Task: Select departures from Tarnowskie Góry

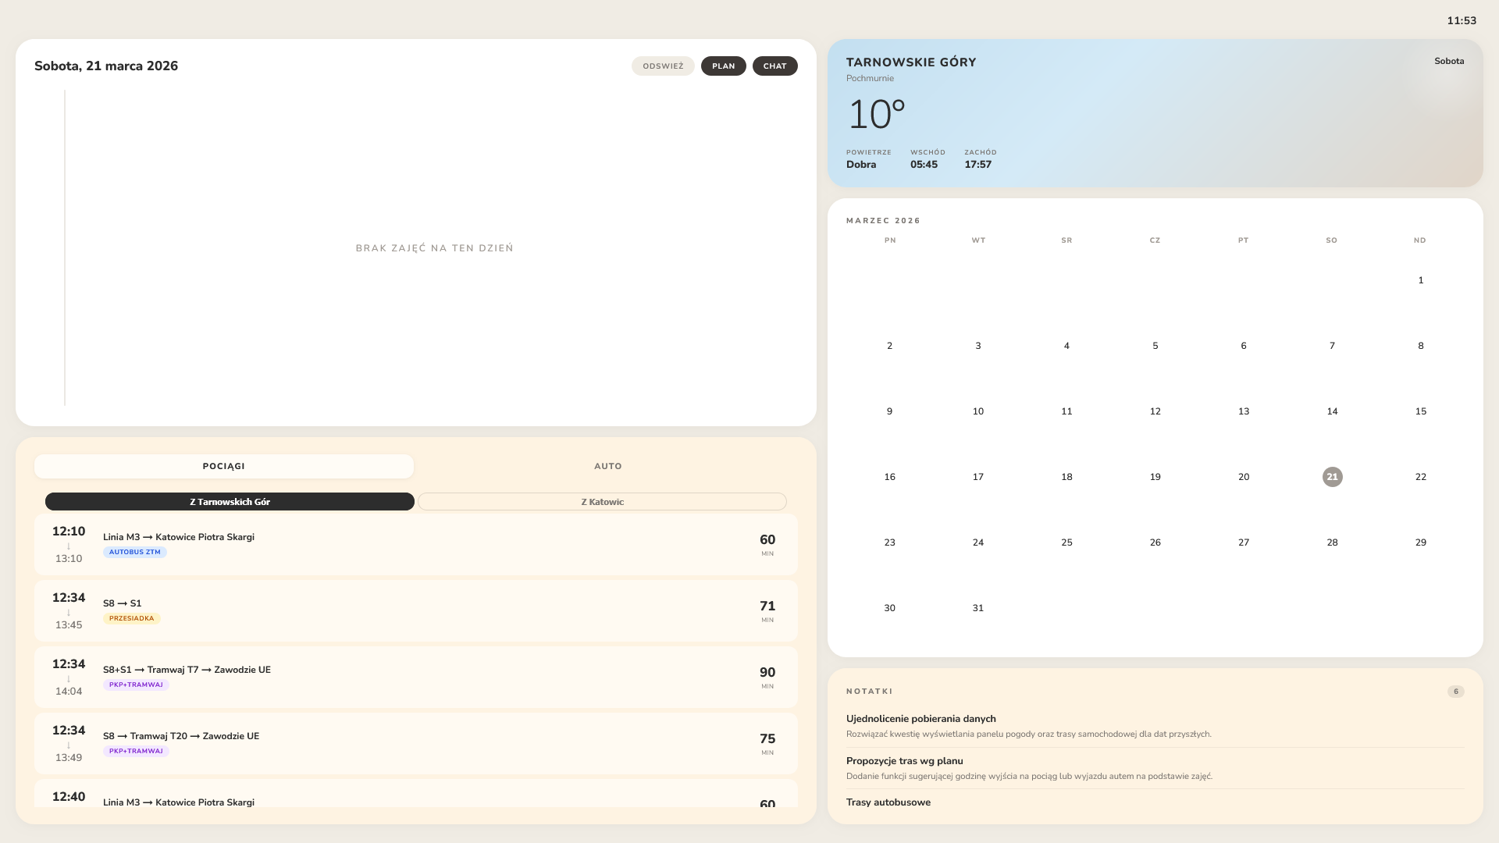Action: pos(230,501)
